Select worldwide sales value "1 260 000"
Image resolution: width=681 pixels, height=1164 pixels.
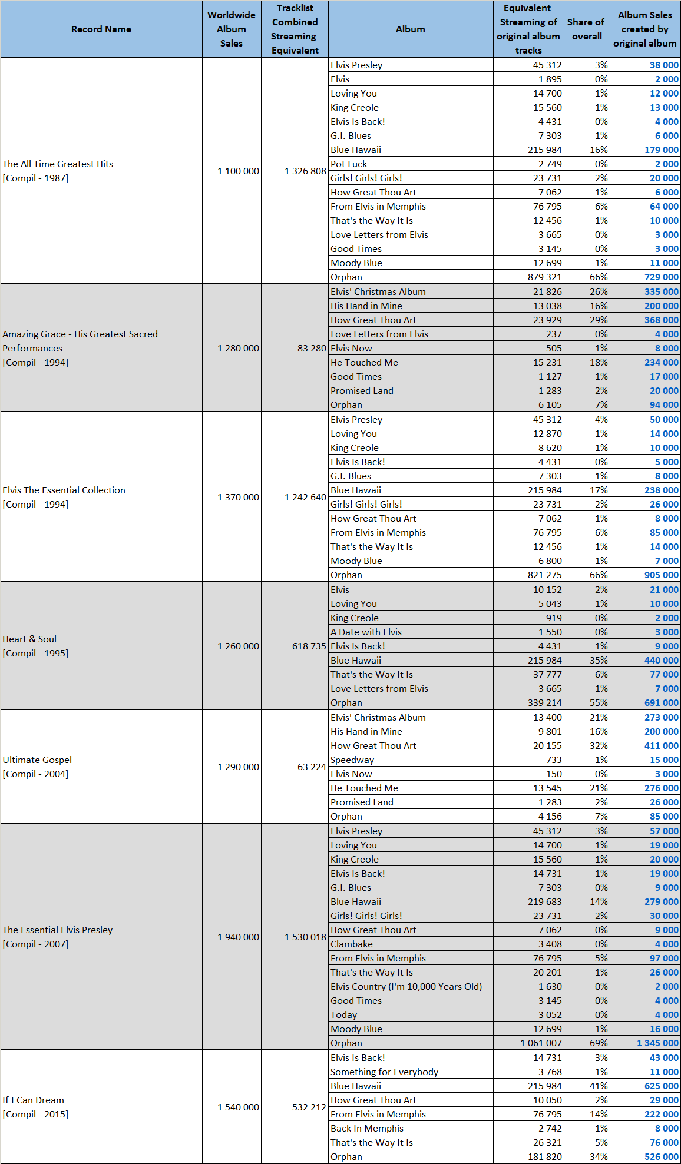click(x=238, y=646)
